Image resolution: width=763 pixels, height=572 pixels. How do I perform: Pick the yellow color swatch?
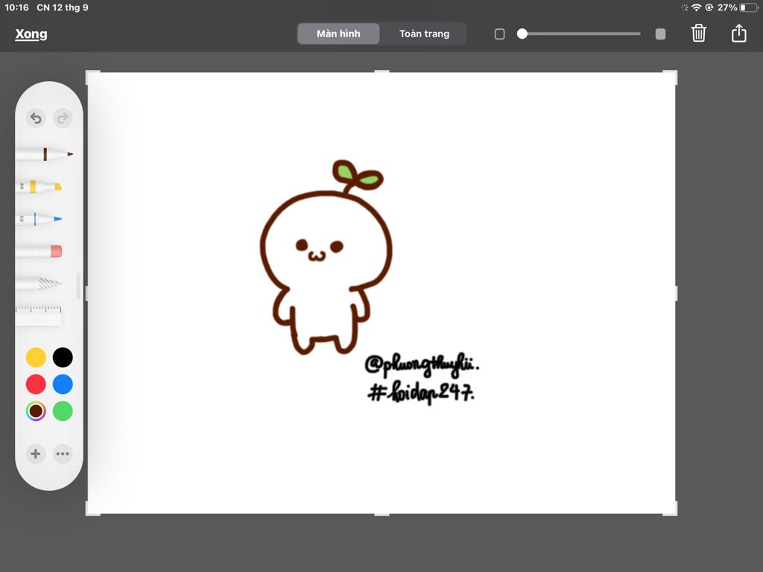(x=36, y=357)
